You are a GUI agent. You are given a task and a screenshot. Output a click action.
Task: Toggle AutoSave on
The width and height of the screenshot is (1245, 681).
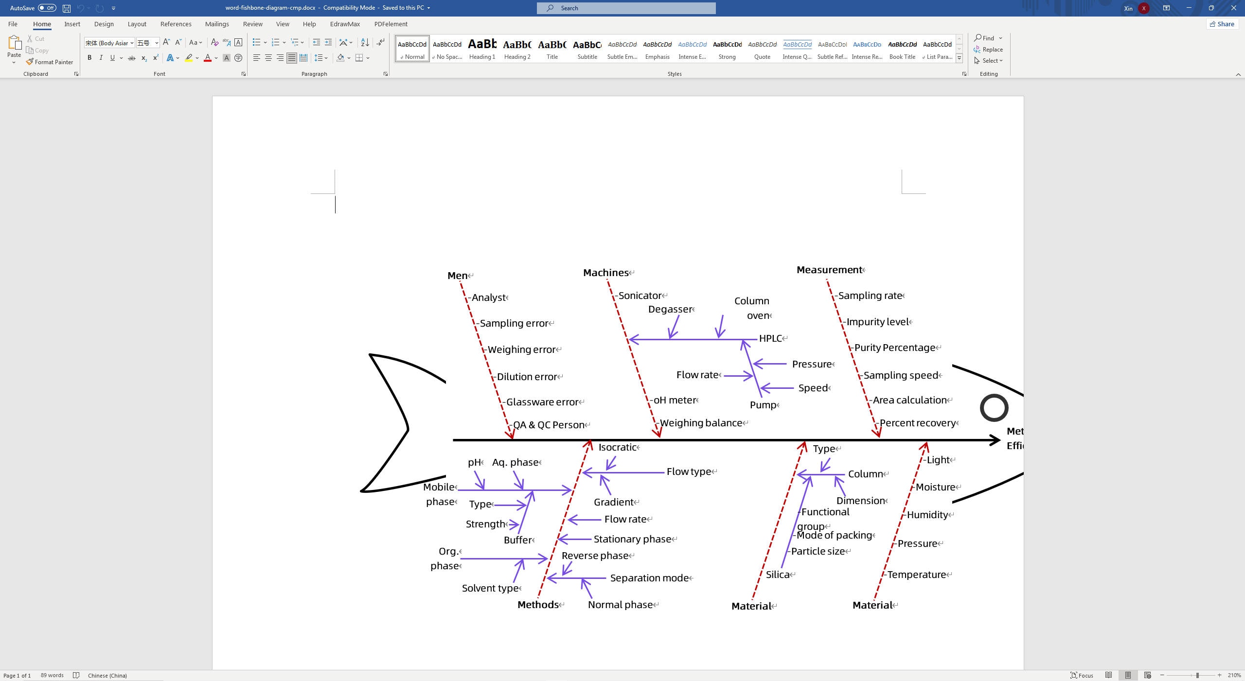tap(47, 8)
